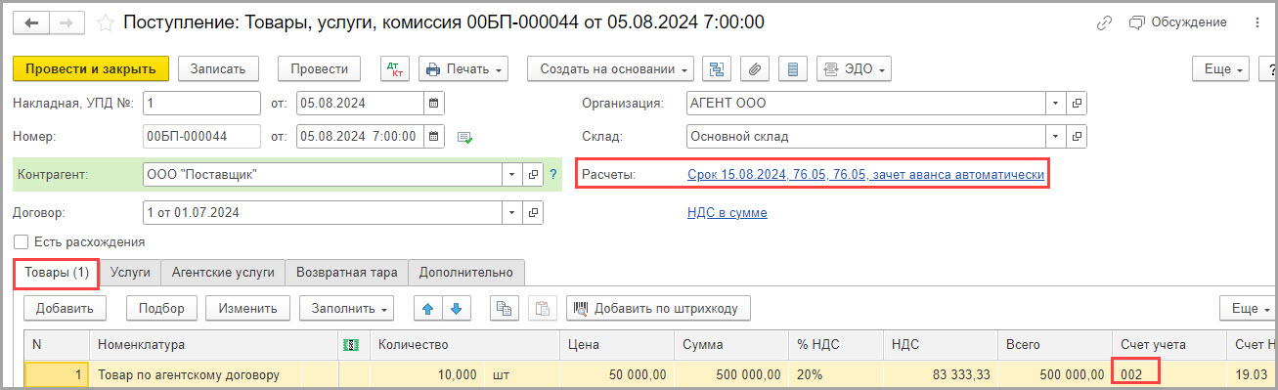Screen dimensions: 1278x390
Task: Go back with the left arrow button
Action: pyautogui.click(x=31, y=22)
